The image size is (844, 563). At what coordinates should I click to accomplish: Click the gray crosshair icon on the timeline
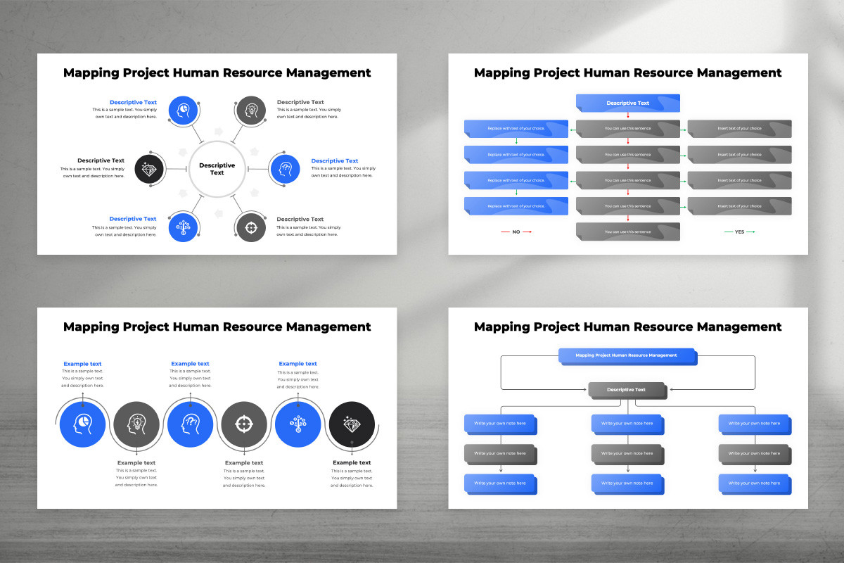tap(244, 424)
